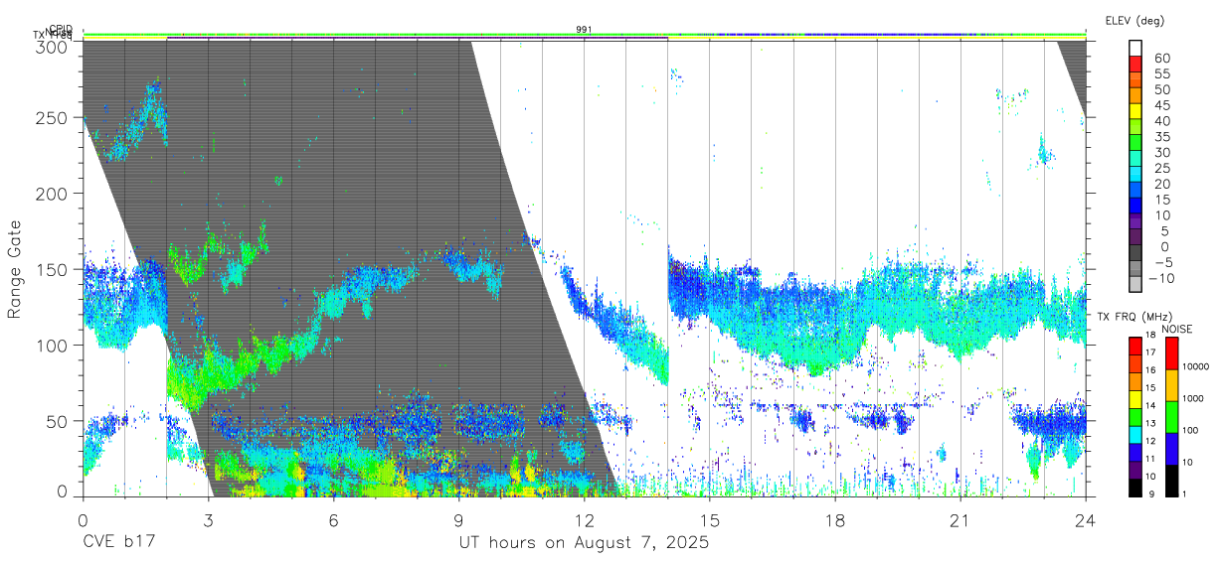Select the yellow segment of TX FRQ color bar
This screenshot has width=1221, height=563.
pyautogui.click(x=1135, y=399)
